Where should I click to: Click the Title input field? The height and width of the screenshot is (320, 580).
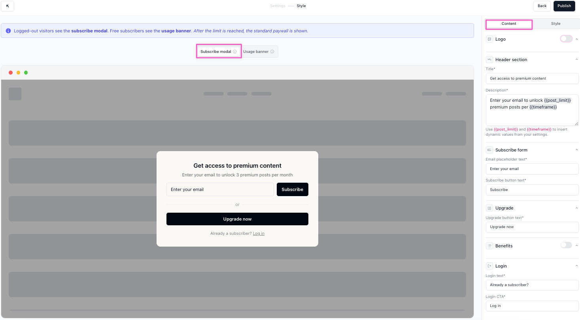(532, 79)
